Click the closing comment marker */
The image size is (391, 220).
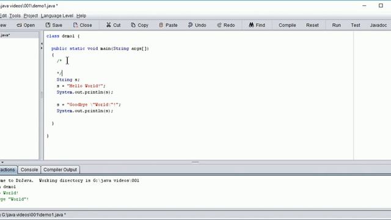[59, 73]
